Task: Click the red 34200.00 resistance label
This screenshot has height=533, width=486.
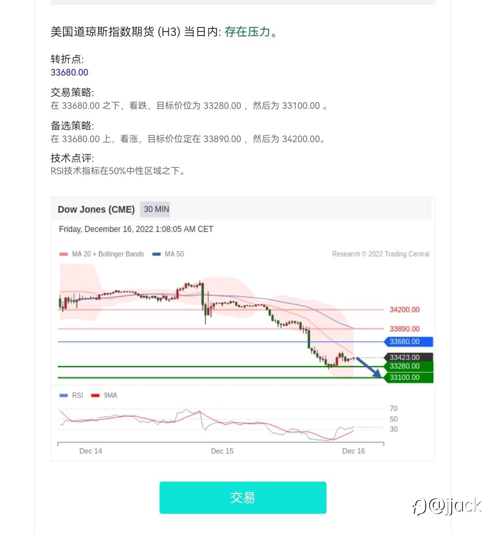Action: point(405,310)
